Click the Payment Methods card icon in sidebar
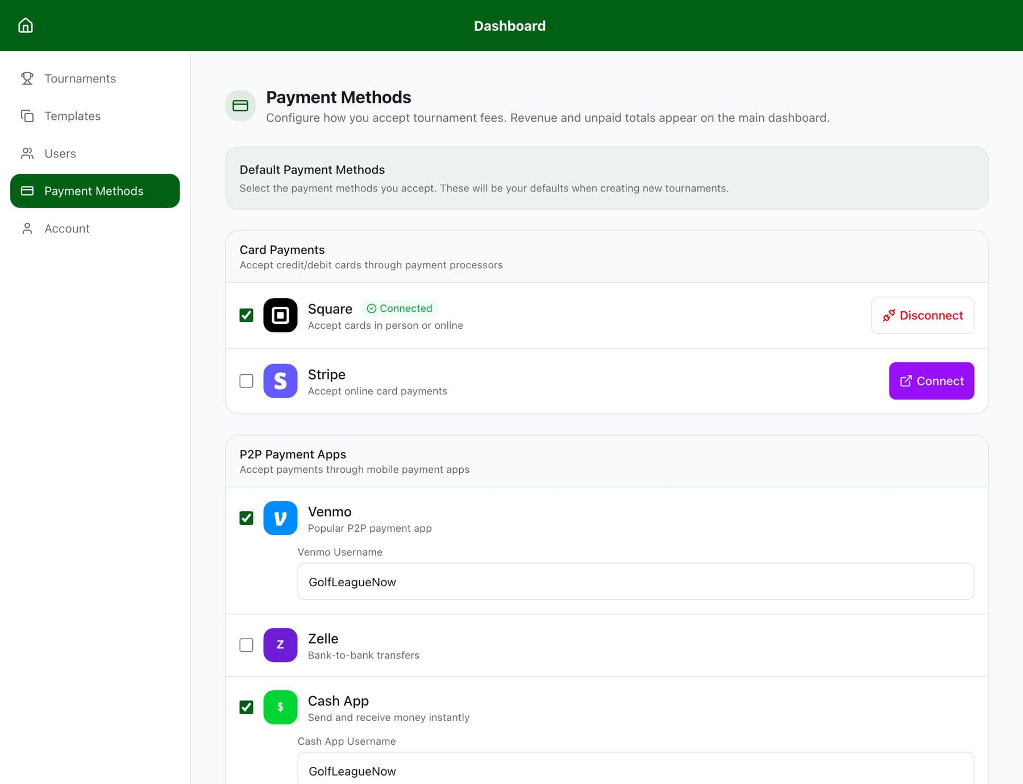 point(27,191)
